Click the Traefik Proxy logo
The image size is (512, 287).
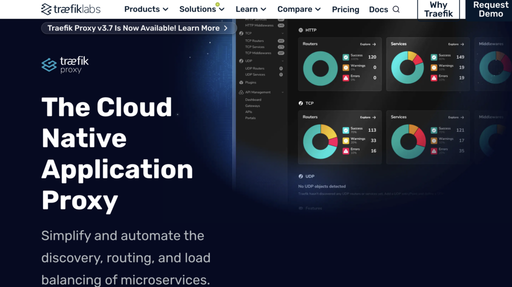coord(65,65)
